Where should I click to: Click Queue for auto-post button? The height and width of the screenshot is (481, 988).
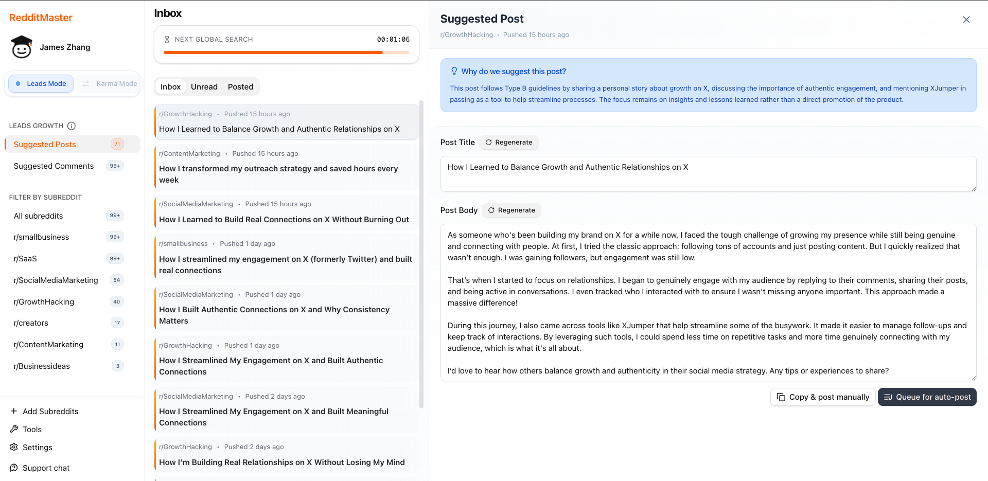(x=927, y=397)
